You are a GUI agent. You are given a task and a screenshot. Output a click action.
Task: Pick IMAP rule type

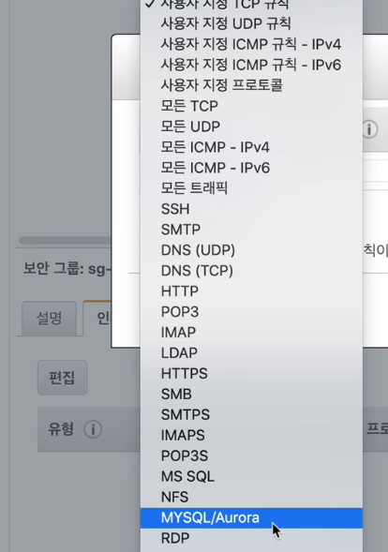click(x=251, y=333)
